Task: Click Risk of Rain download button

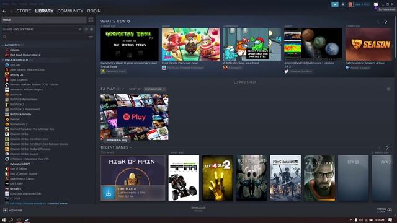Action: [109, 193]
